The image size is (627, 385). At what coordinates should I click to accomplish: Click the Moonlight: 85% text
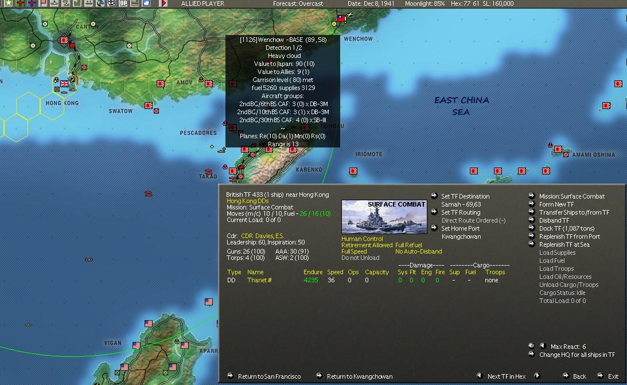coord(425,3)
